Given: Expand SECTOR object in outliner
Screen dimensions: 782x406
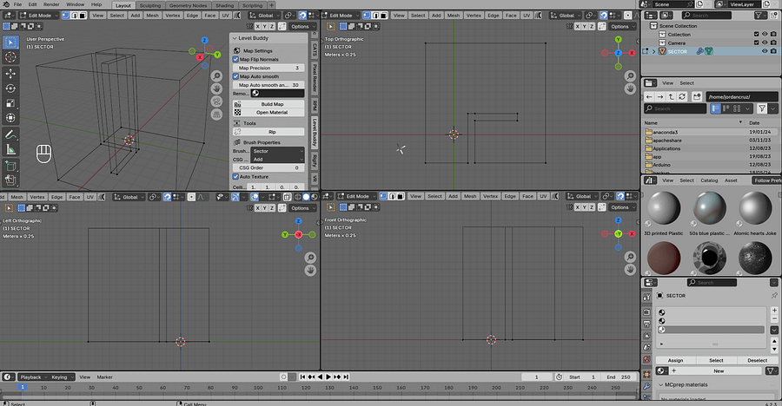Looking at the screenshot, I should pyautogui.click(x=653, y=51).
